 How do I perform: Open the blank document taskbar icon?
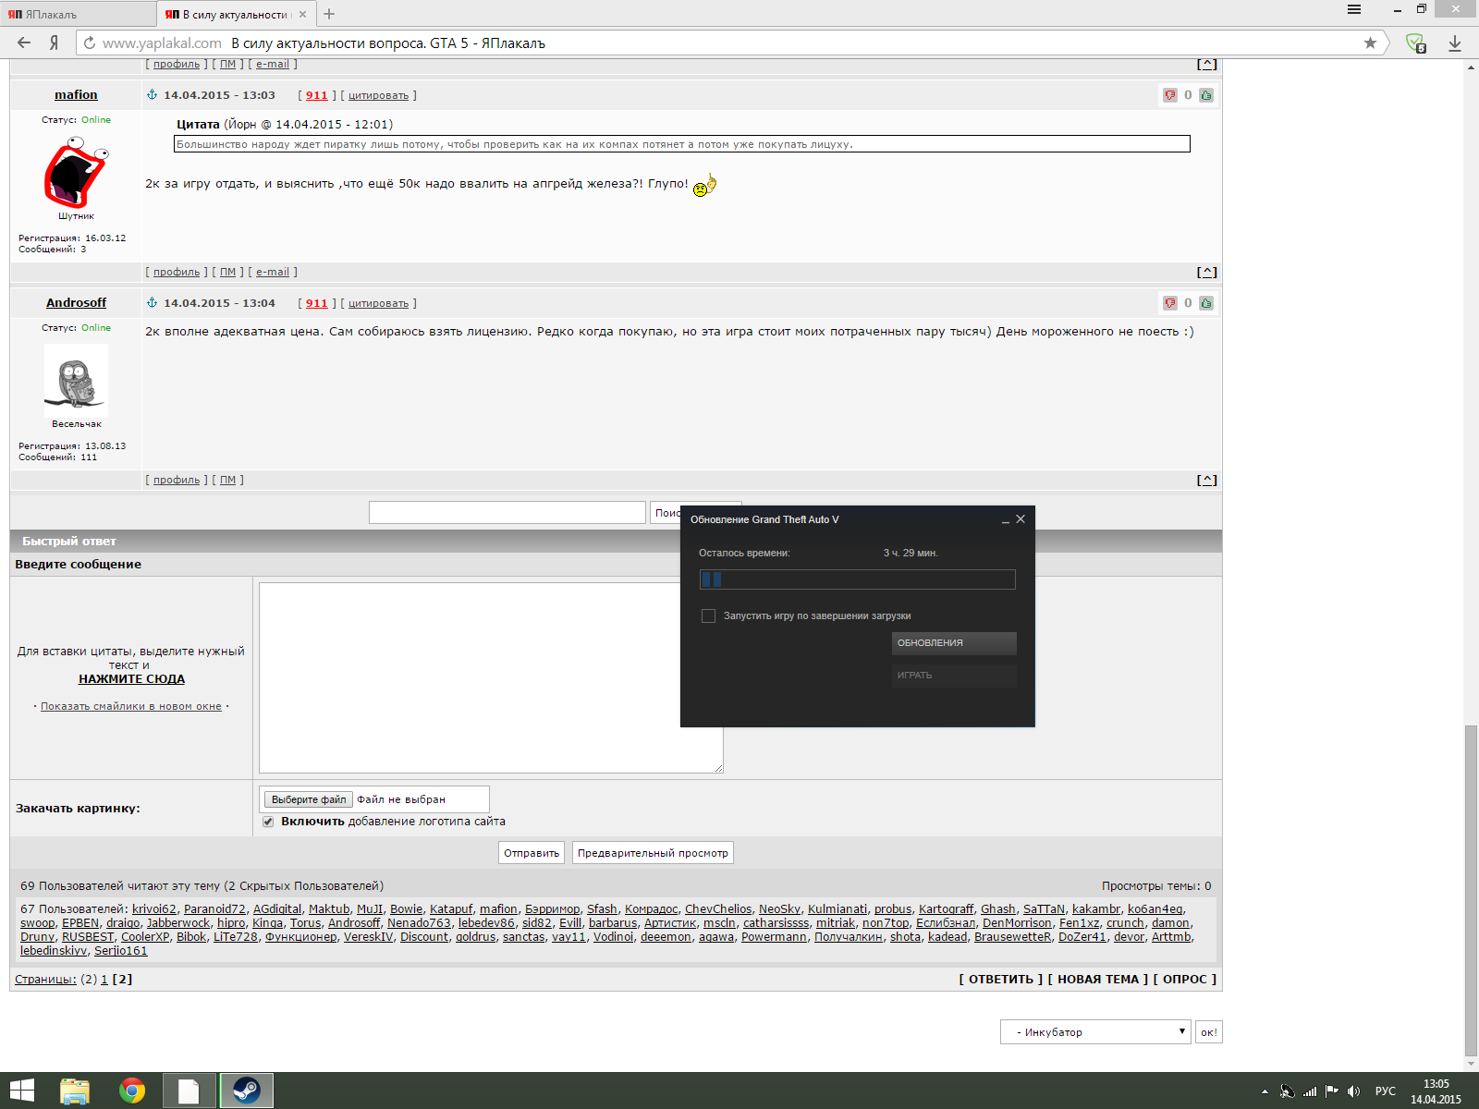click(x=189, y=1091)
